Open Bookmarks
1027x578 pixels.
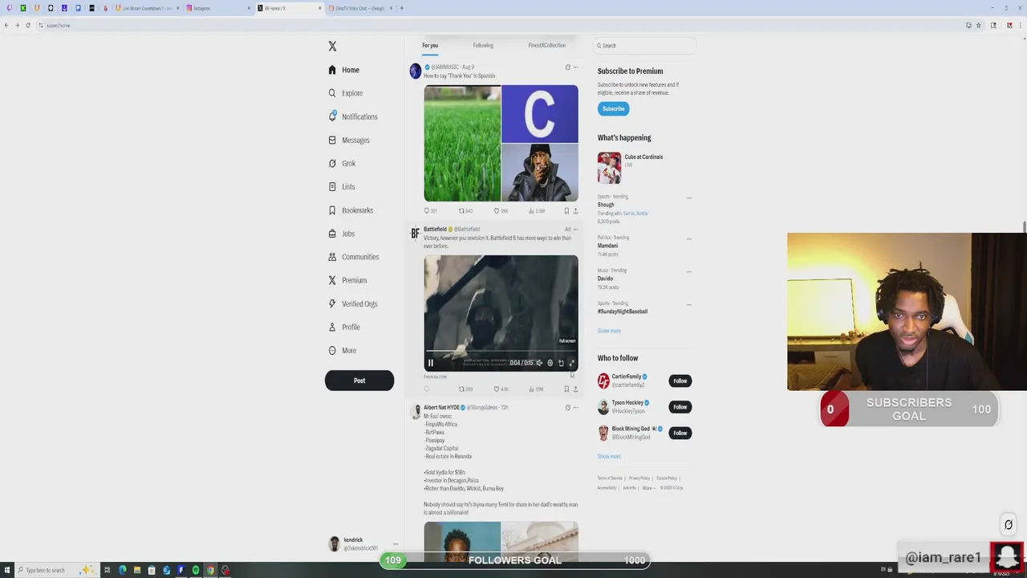[x=351, y=210]
